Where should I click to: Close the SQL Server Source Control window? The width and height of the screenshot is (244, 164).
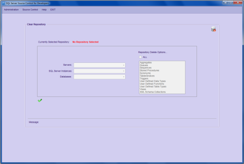[x=238, y=2]
